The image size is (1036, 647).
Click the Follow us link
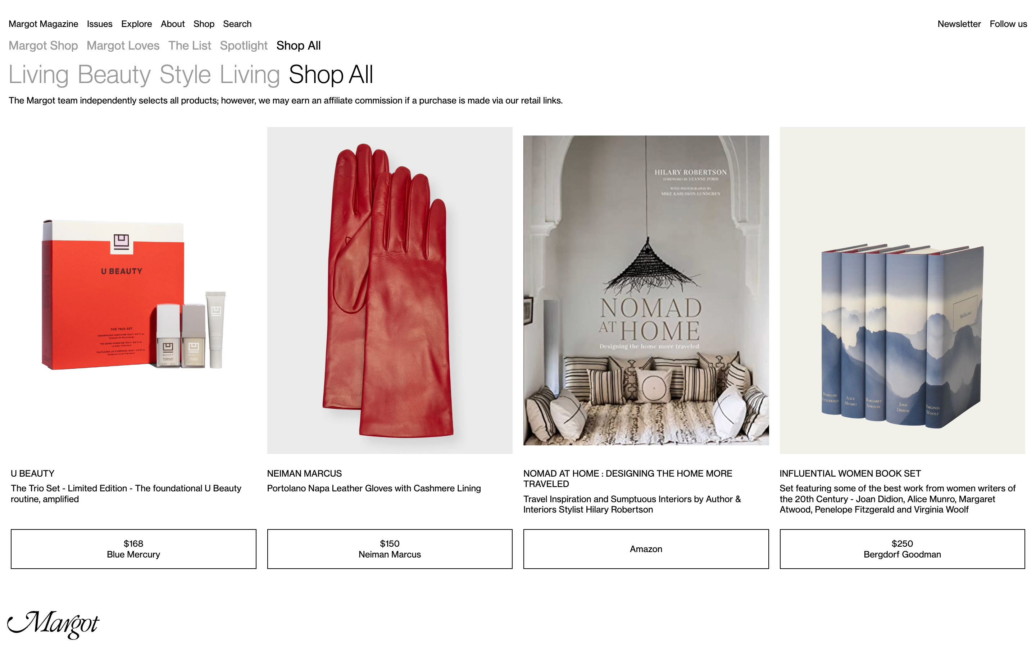[x=1008, y=24]
